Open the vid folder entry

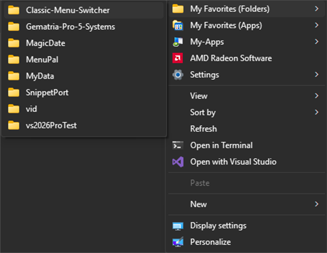(84, 109)
